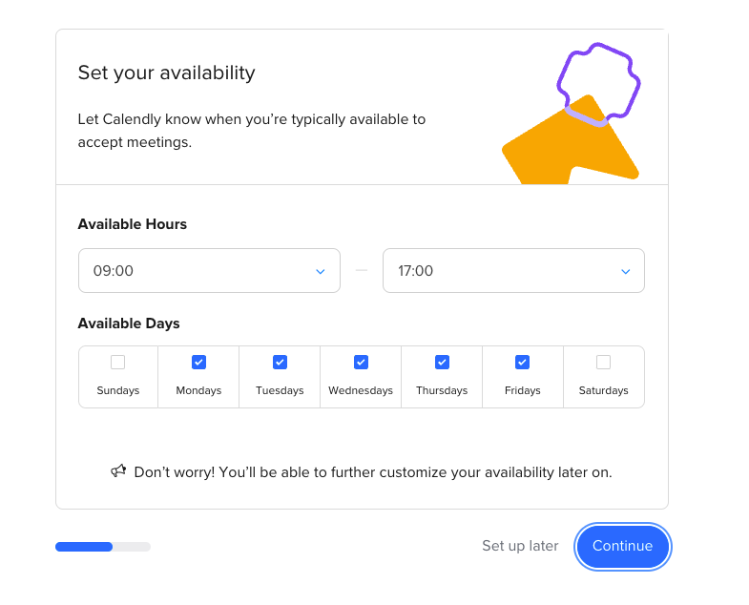Select the Available Hours heading

tap(133, 224)
